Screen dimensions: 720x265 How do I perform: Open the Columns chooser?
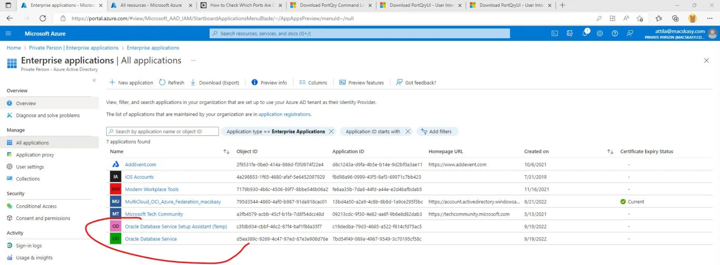(x=313, y=83)
